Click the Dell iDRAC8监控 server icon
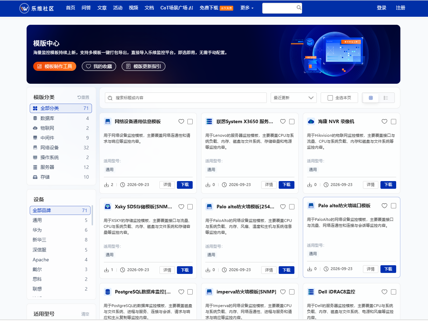The width and height of the screenshot is (428, 321). (x=311, y=292)
